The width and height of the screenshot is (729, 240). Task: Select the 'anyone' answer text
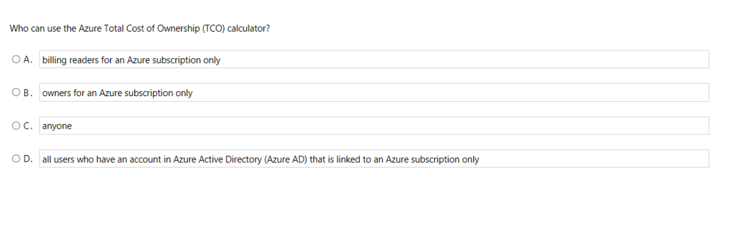pyautogui.click(x=374, y=126)
